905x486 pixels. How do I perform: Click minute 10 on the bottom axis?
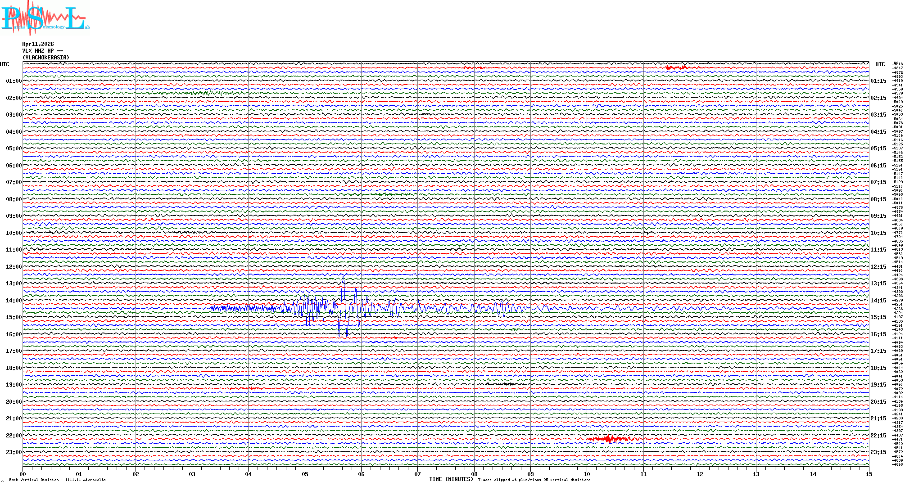(x=587, y=474)
